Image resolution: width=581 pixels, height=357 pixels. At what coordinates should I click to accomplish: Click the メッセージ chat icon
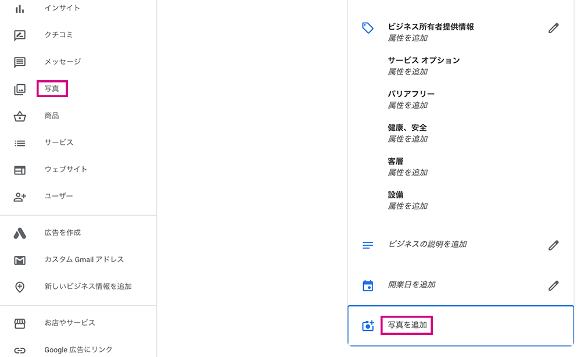pyautogui.click(x=20, y=62)
